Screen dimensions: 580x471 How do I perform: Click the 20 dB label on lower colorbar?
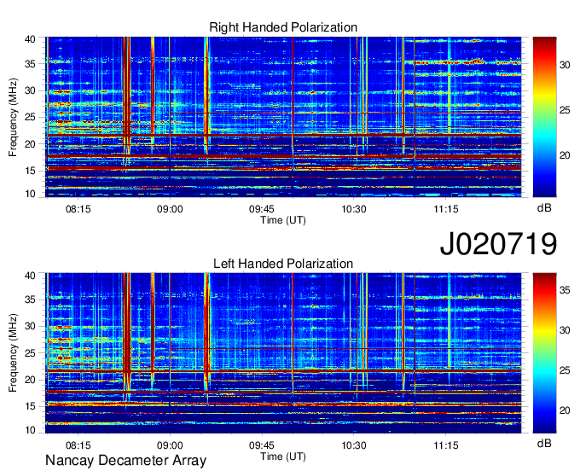pos(565,410)
